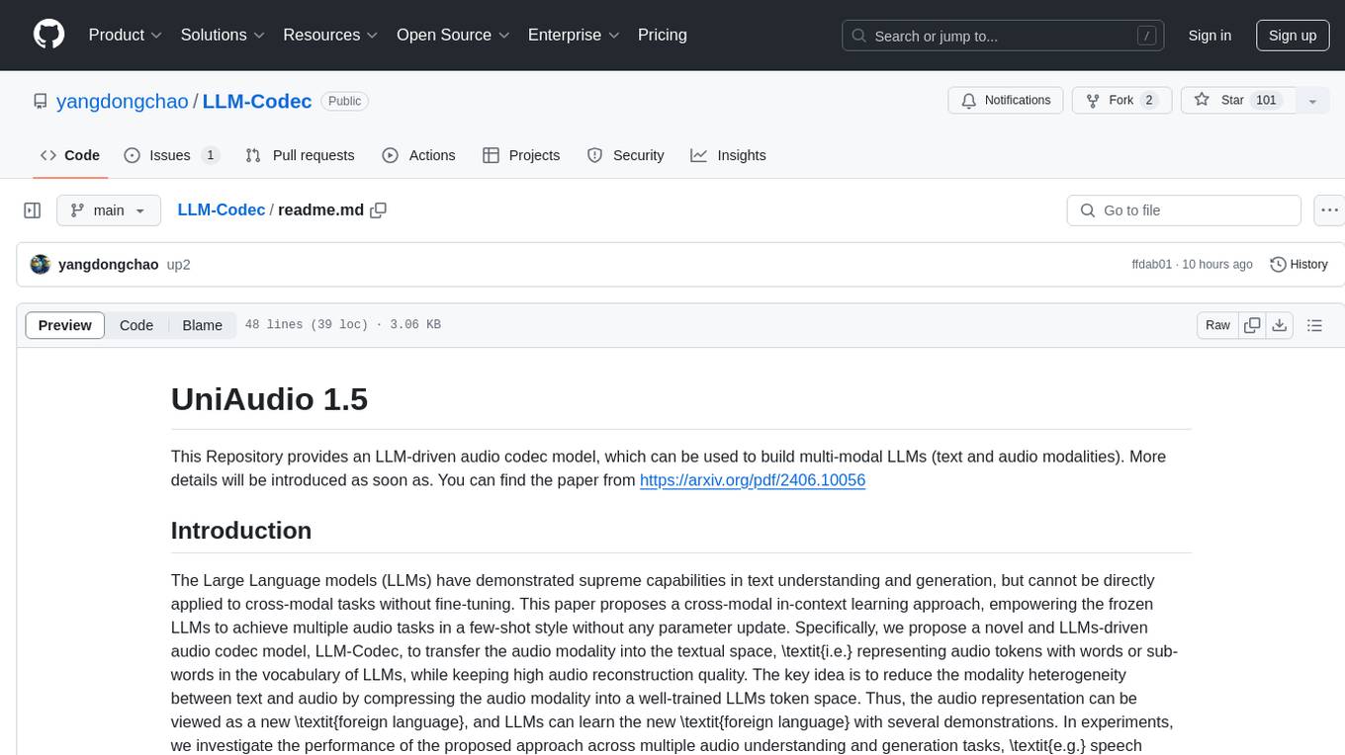The height and width of the screenshot is (755, 1345).
Task: Select the Blame view
Action: (x=202, y=325)
